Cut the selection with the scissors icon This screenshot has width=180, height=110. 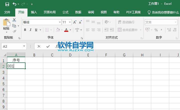pyautogui.click(x=14, y=20)
